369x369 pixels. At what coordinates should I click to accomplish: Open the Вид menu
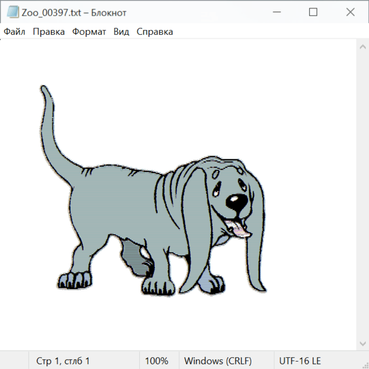121,32
